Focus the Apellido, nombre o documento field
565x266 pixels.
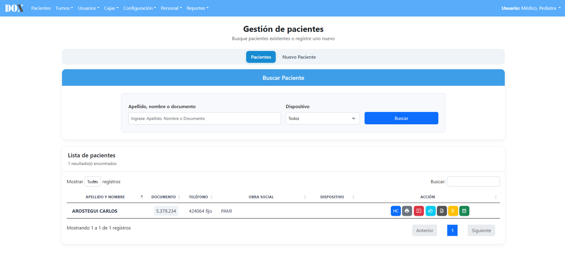[x=204, y=118]
